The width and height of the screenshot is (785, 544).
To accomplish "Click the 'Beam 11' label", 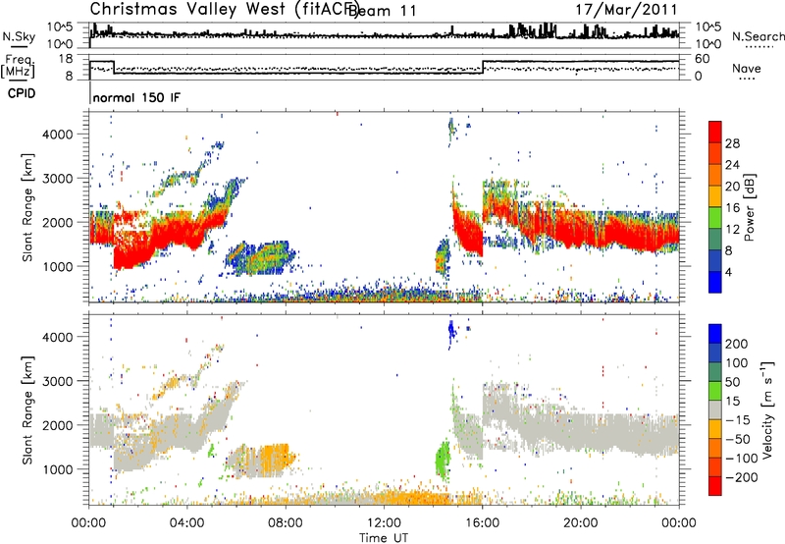I will (383, 11).
